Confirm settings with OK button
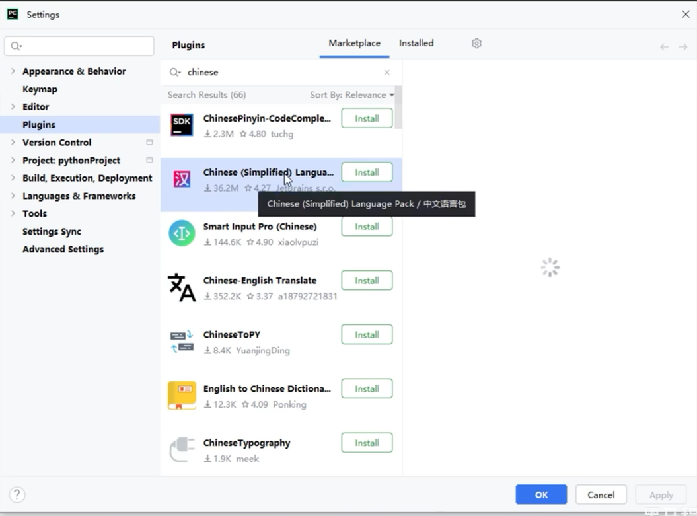Screen dimensions: 697x516 (x=541, y=495)
